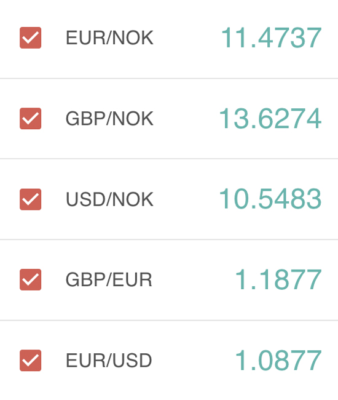The width and height of the screenshot is (338, 400).
Task: Open the 1.1877 rate value
Action: [x=278, y=279]
